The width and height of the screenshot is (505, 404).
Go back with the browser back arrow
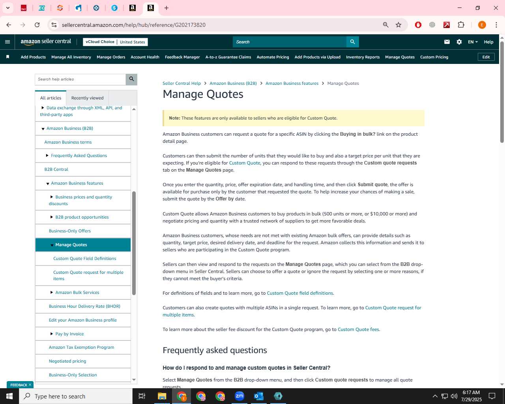tap(9, 25)
